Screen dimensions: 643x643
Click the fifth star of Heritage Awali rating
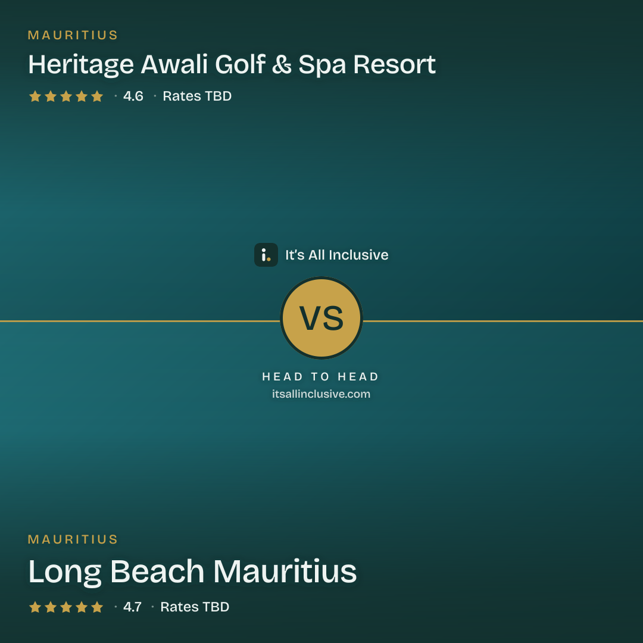(x=97, y=96)
